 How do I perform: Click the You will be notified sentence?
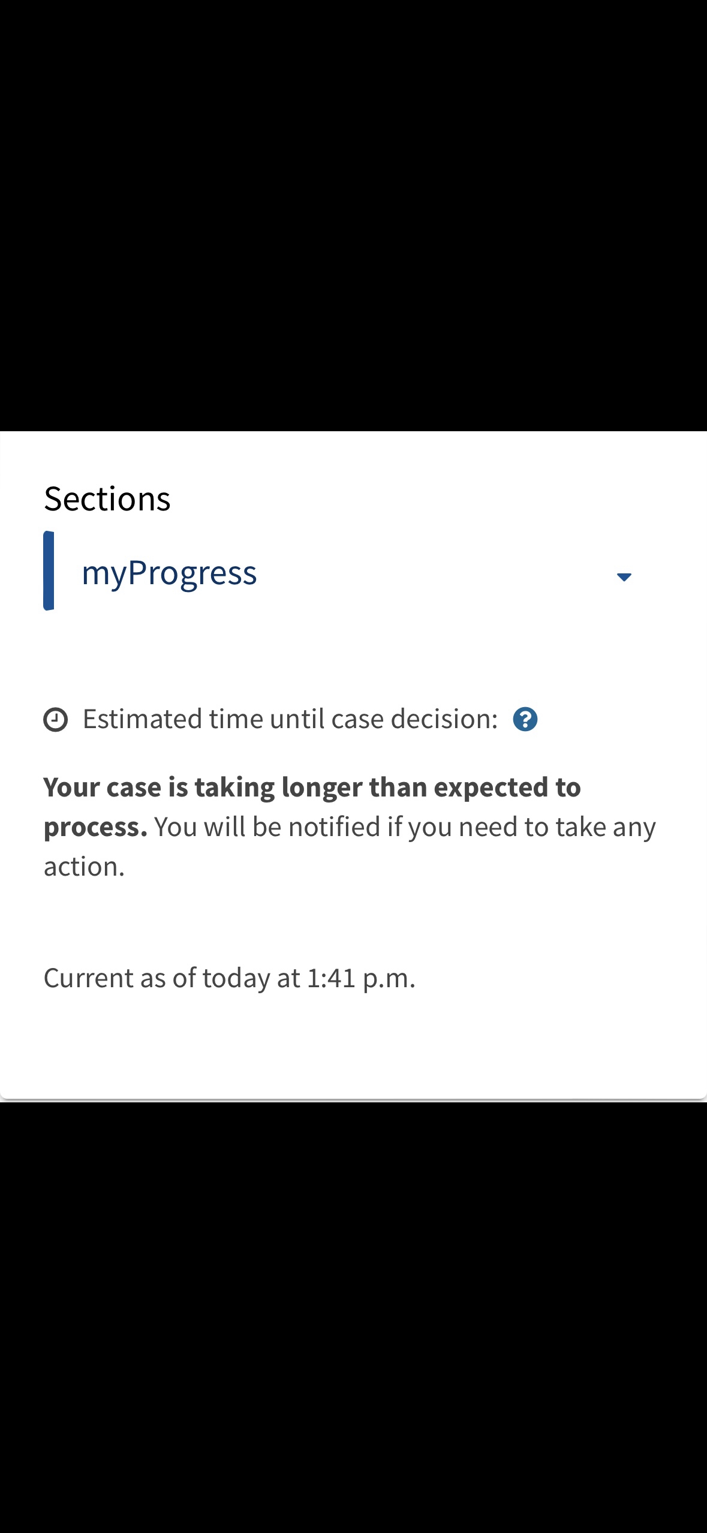tap(350, 846)
